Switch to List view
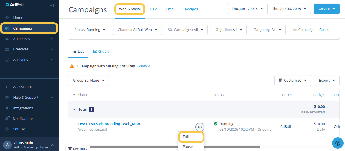Screen dimensions: 345x151 (x=78, y=52)
